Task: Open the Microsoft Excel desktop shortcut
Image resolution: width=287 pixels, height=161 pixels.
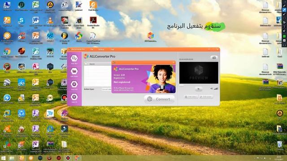Action: pos(36,5)
